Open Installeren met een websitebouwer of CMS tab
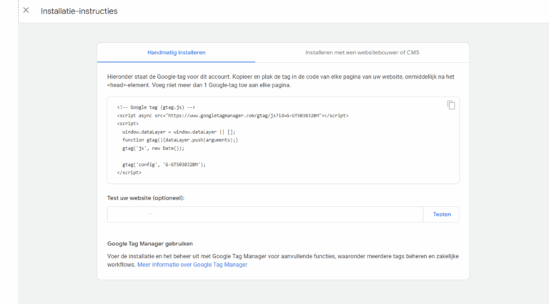The width and height of the screenshot is (549, 304). tap(362, 52)
